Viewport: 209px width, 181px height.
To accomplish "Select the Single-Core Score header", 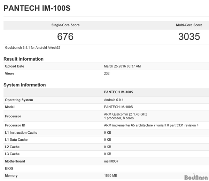I will tap(65, 25).
